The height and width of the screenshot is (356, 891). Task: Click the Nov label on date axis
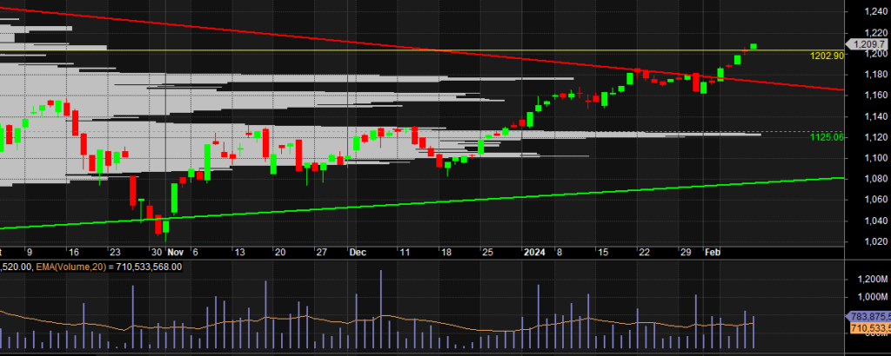(175, 252)
